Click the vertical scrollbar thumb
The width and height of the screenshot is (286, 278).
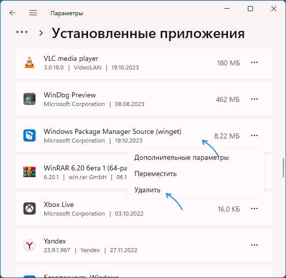point(283,167)
